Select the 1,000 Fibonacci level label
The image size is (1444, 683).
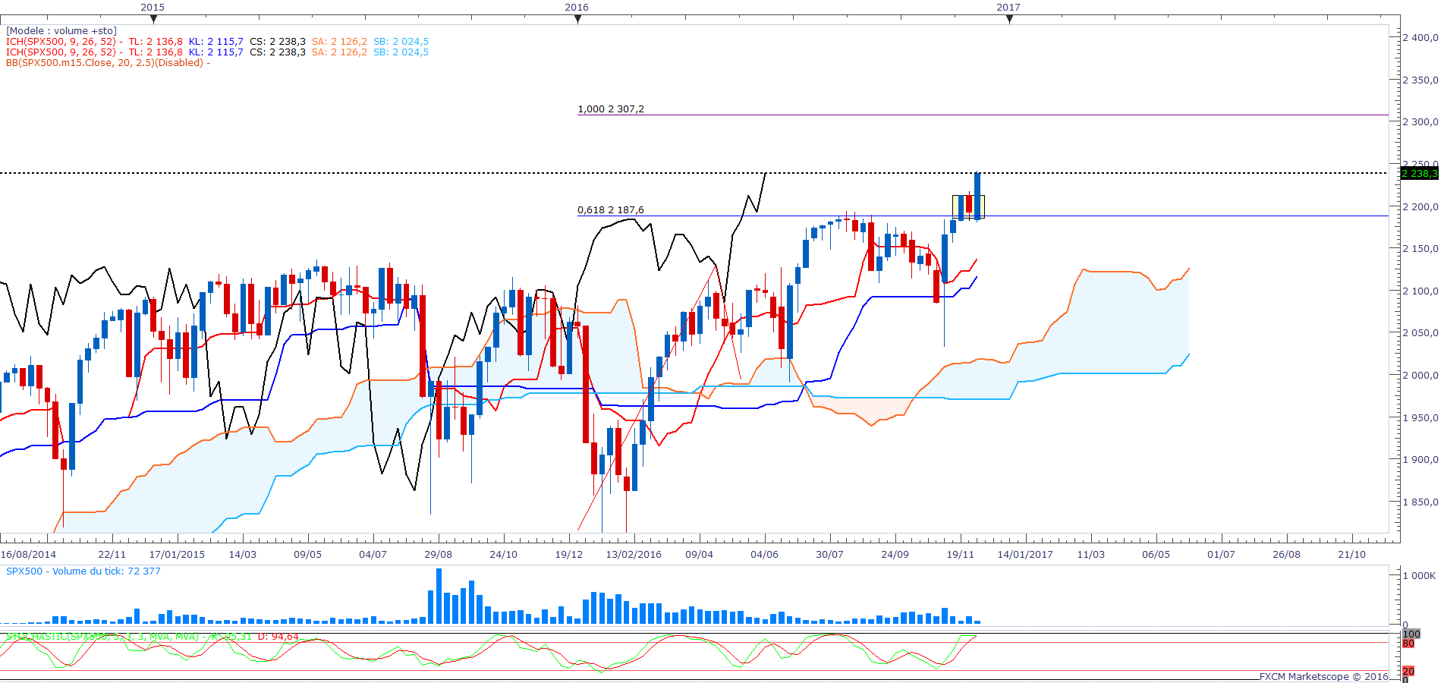[610, 109]
